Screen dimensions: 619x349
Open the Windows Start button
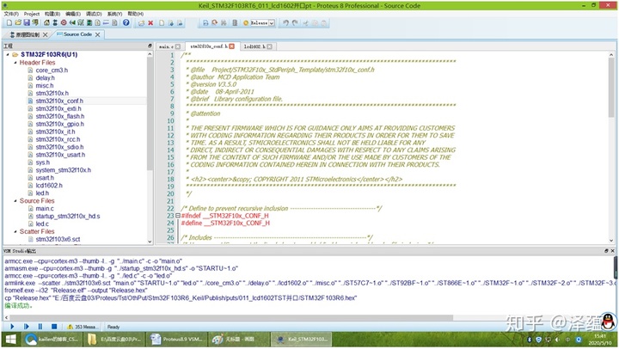pos(10,340)
